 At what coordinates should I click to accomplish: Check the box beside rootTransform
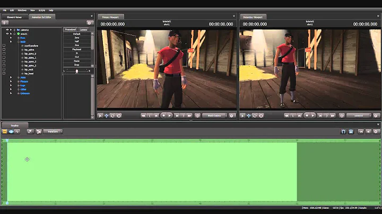pos(4,46)
